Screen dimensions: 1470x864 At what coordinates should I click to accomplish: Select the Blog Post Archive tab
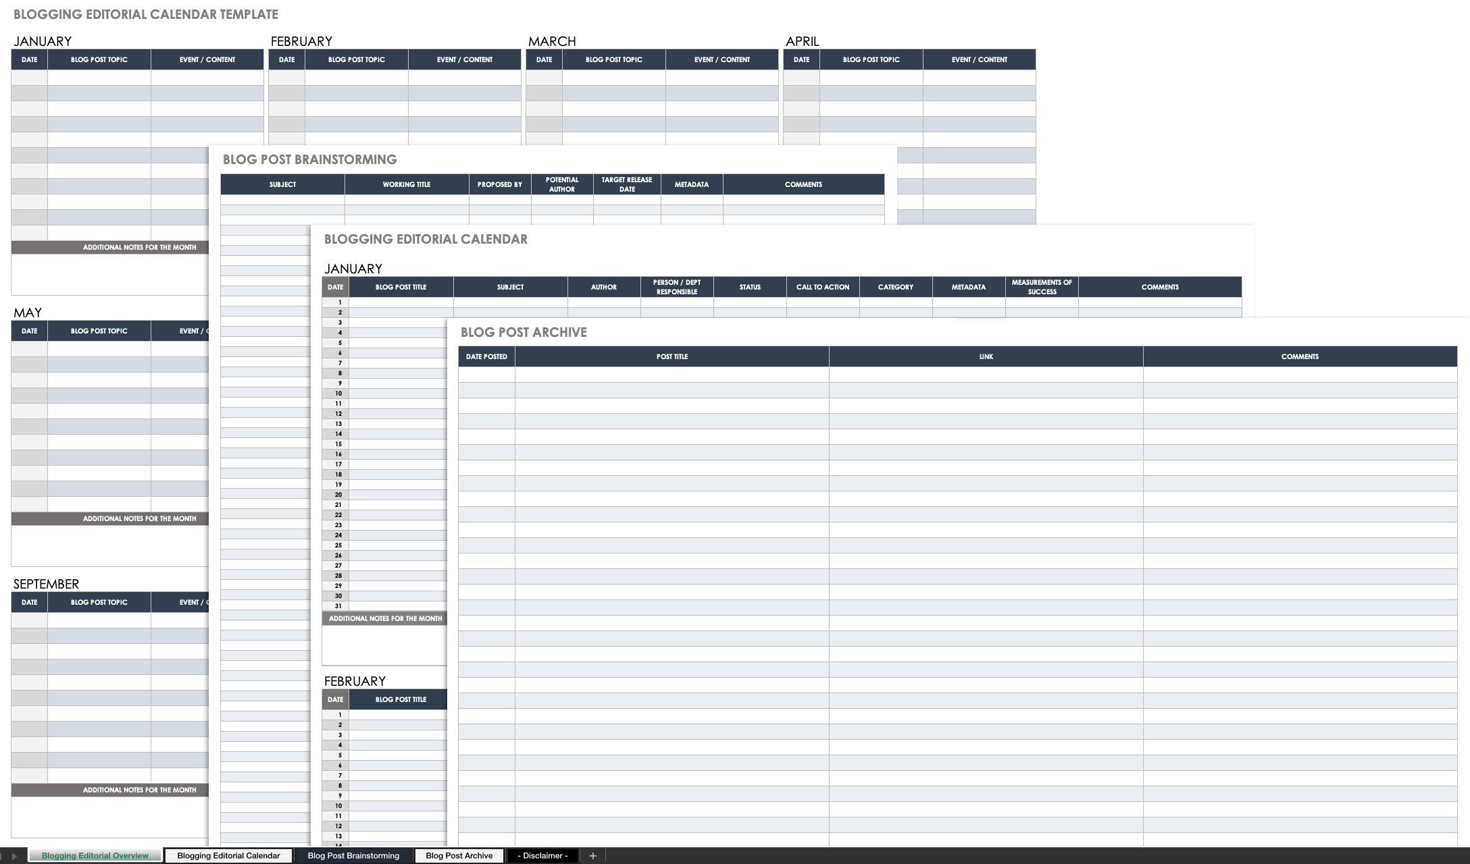click(x=458, y=855)
